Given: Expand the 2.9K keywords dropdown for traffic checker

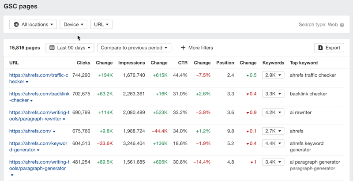Looking at the screenshot, I should pos(273,75).
